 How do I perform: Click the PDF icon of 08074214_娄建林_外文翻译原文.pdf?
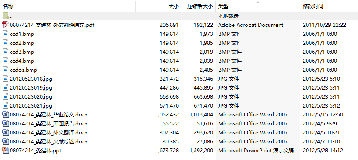6,25
